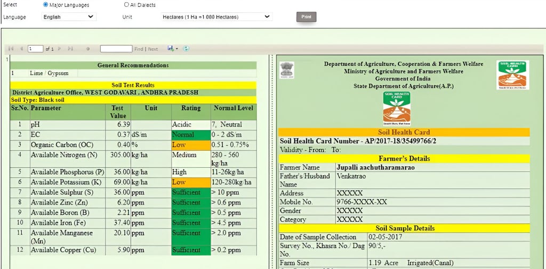
Task: Go to last report page
Action: 70,48
